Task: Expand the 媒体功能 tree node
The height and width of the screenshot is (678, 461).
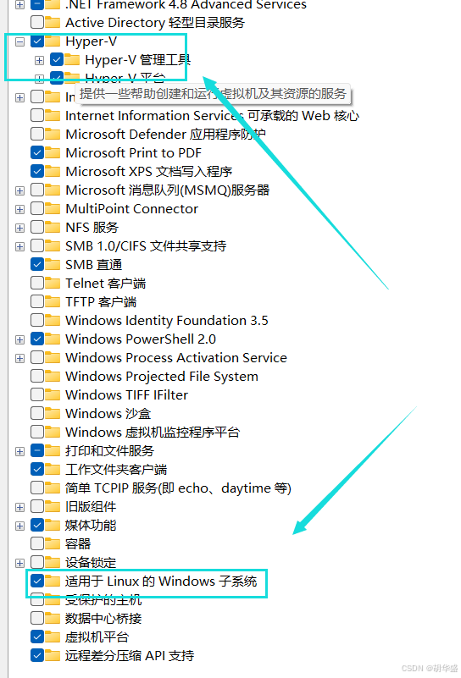Action: (x=19, y=526)
